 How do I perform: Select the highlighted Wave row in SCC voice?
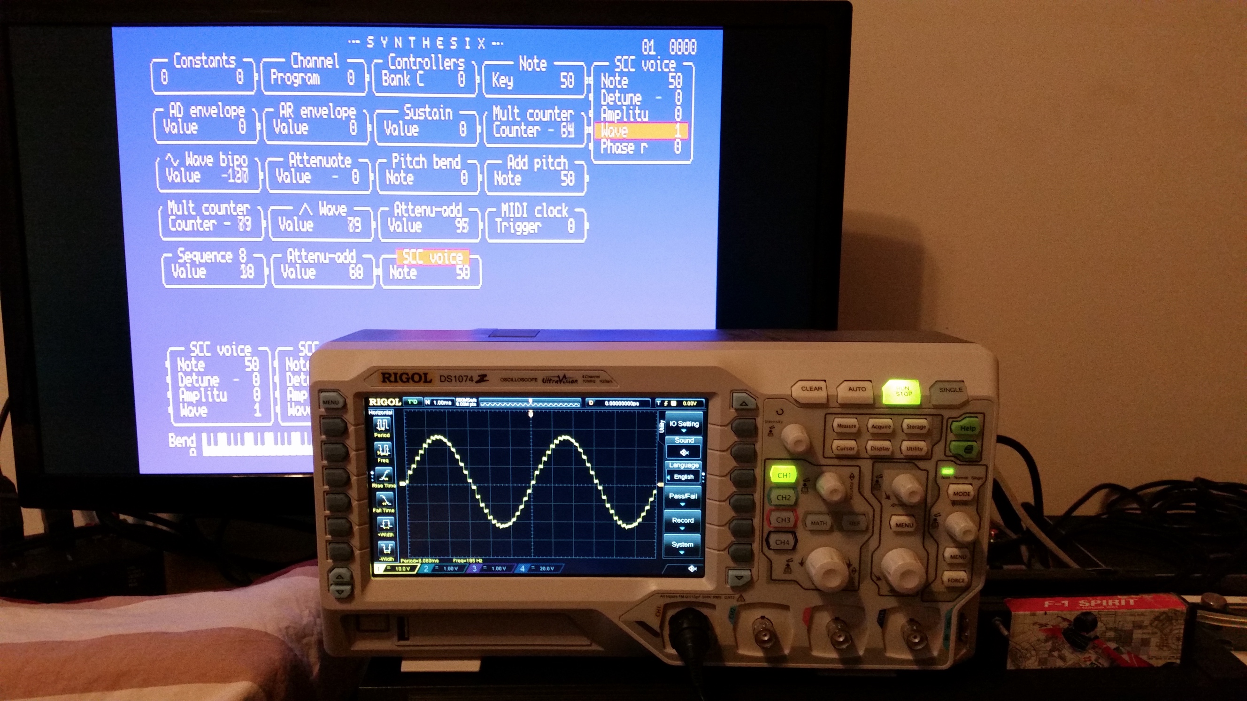[x=641, y=130]
